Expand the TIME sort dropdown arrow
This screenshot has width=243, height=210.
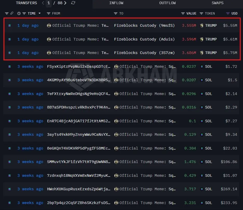(40, 13)
